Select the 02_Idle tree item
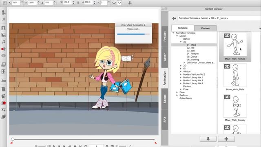Image resolution: width=261 pixels, height=147 pixels. click(190, 48)
